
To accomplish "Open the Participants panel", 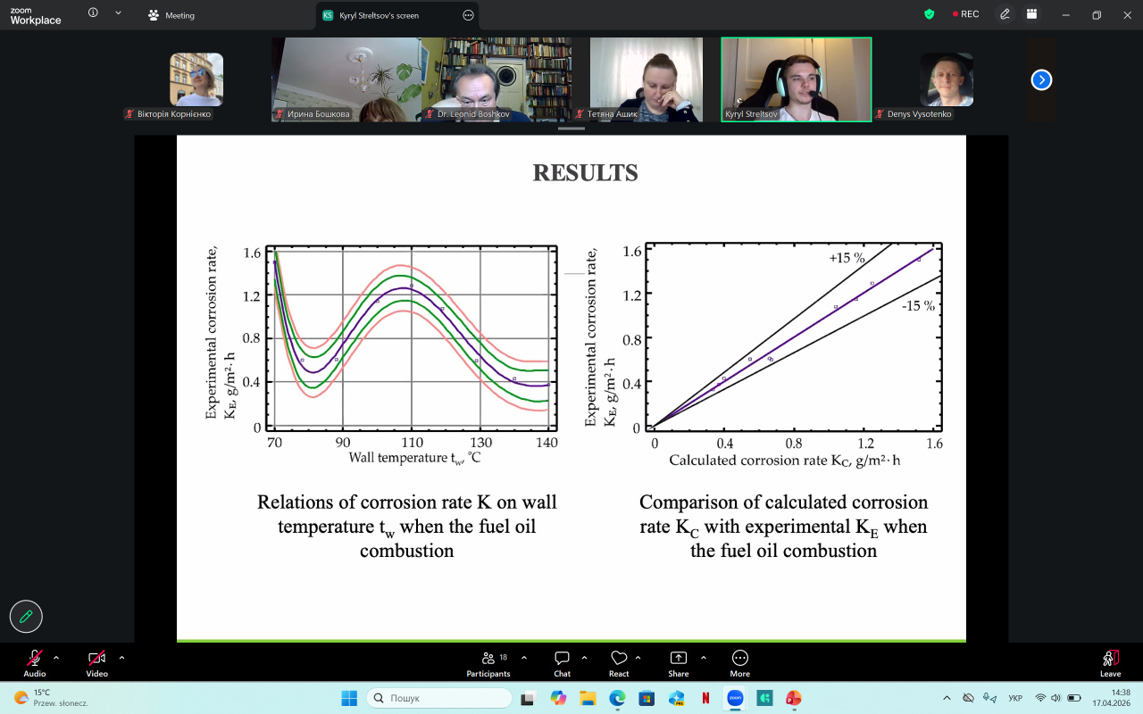I will coord(488,661).
